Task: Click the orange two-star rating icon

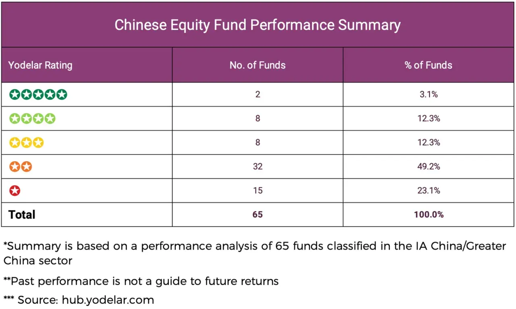Action: click(21, 166)
